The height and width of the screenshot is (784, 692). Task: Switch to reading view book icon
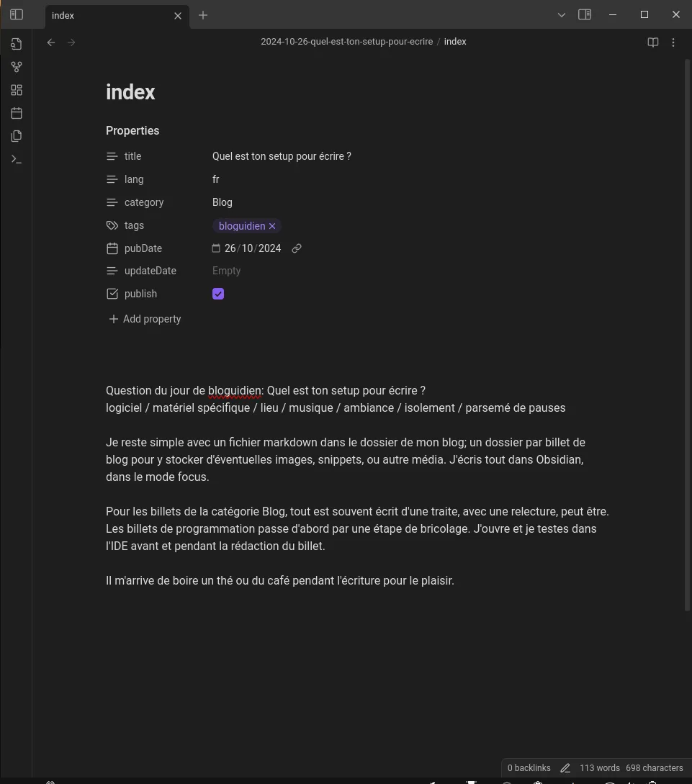pyautogui.click(x=653, y=42)
